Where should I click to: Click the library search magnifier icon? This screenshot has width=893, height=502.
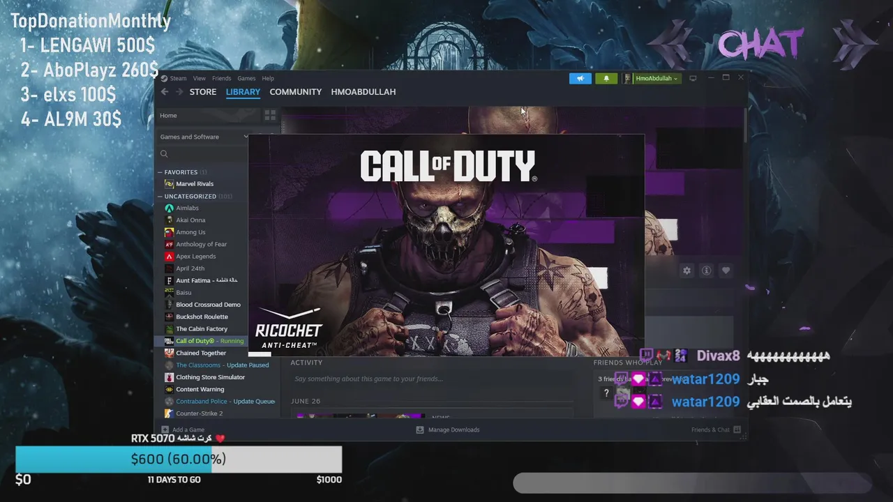point(164,154)
